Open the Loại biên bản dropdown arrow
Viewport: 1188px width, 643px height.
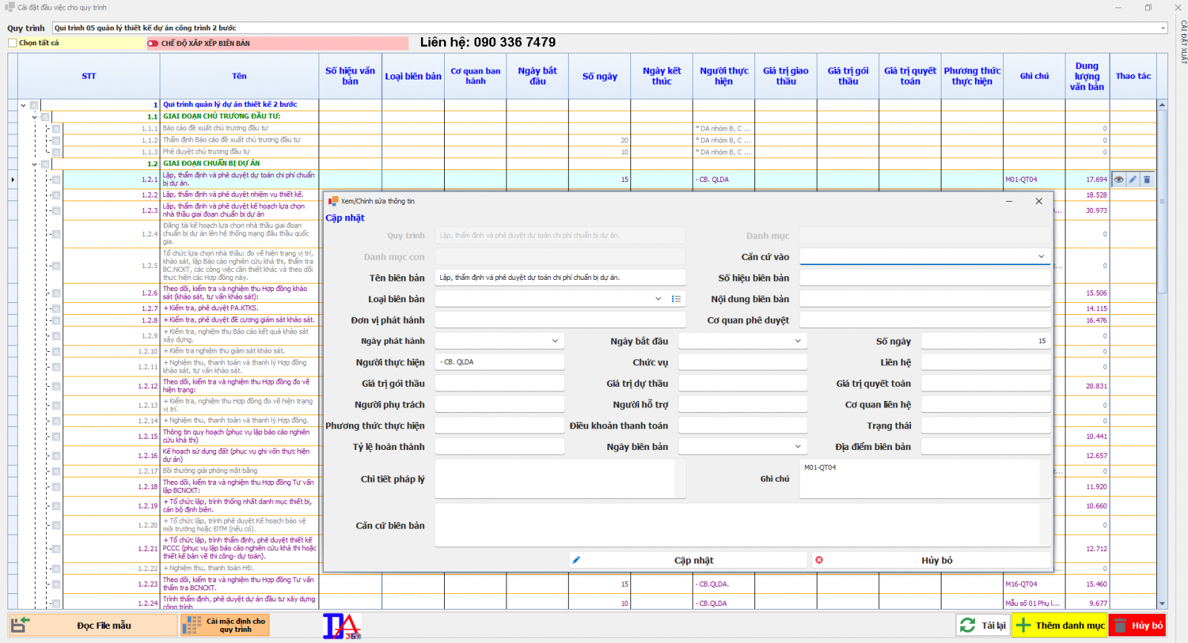[x=658, y=299]
